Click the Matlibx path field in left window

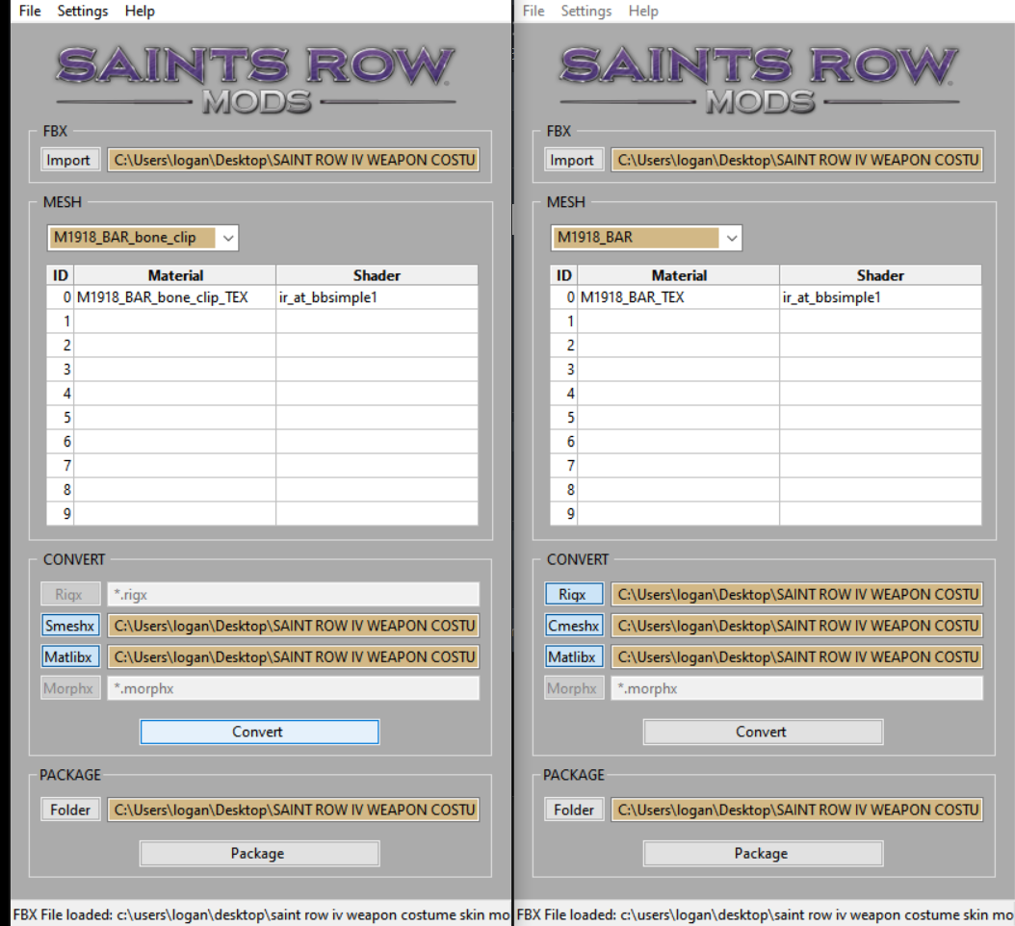coord(294,656)
